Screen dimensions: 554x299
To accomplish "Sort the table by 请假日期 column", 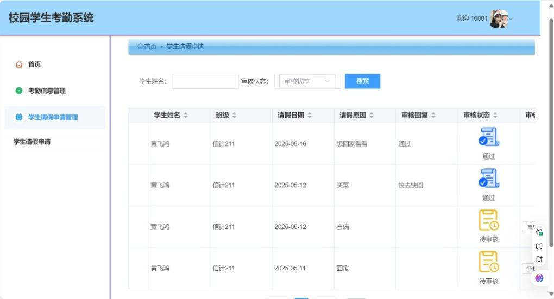I will coord(310,116).
